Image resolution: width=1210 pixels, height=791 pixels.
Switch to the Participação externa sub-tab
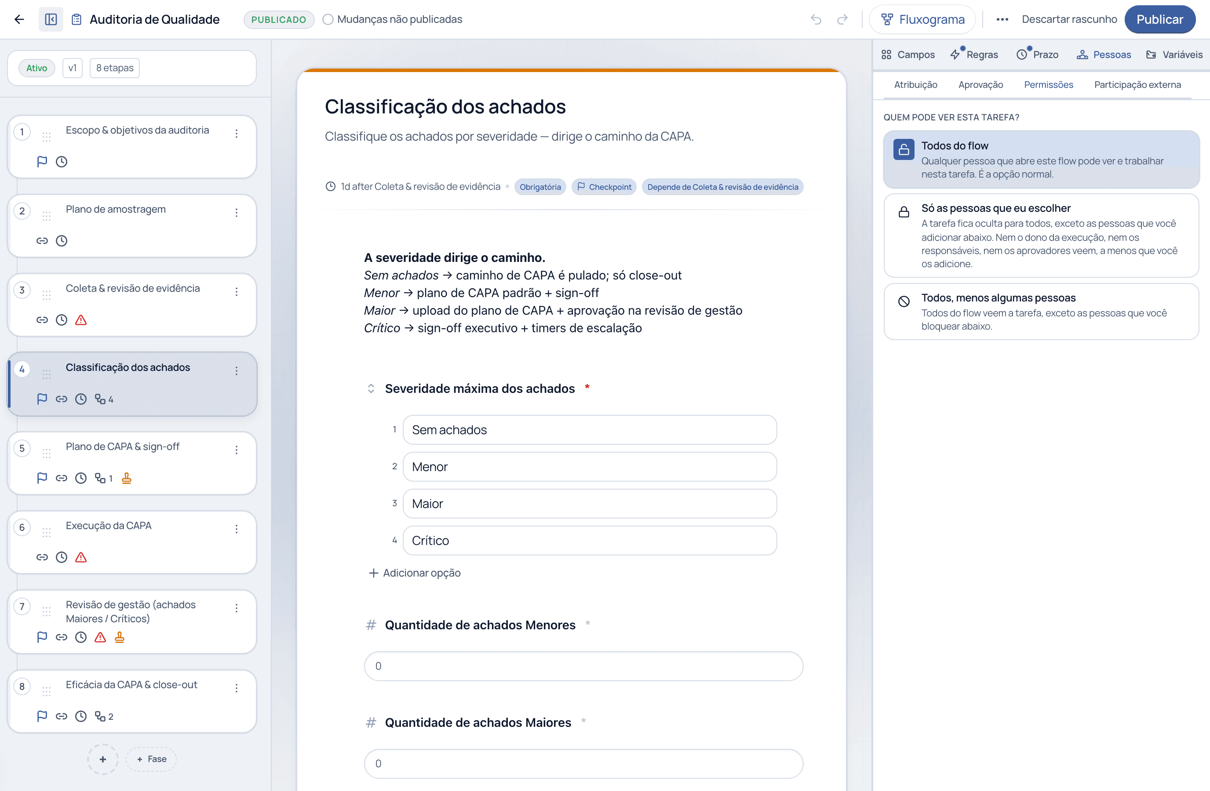(x=1137, y=85)
